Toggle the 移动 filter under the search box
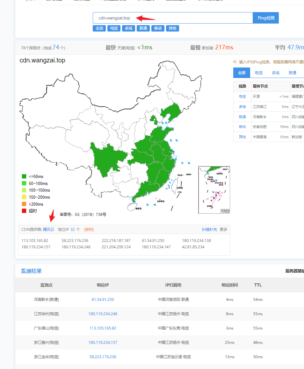The height and width of the screenshot is (369, 304). click(158, 28)
